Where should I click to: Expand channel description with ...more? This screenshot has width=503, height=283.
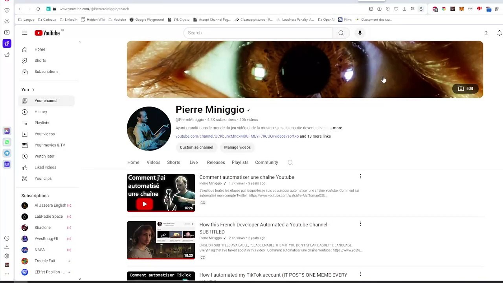coord(336,128)
